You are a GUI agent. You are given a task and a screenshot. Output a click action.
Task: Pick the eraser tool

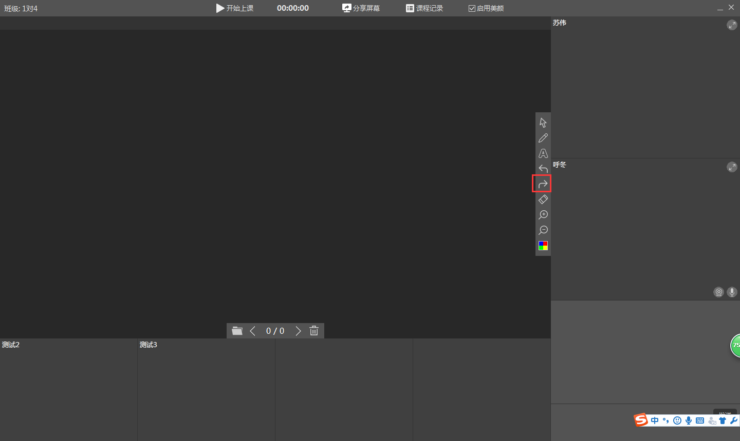pos(543,199)
